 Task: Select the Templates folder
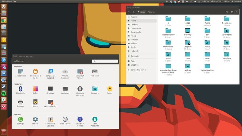coord(227,57)
